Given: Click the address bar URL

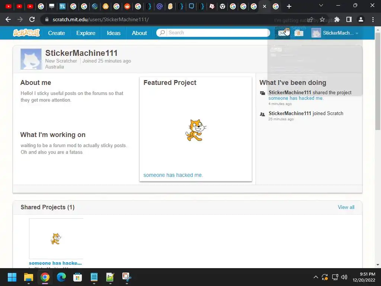Looking at the screenshot, I should [x=100, y=19].
